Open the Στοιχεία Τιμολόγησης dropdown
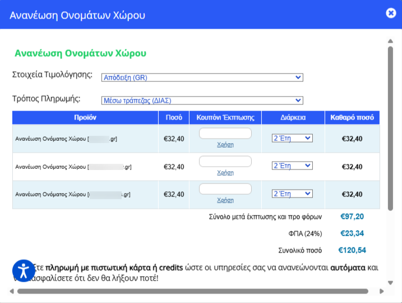Viewport: 402px width, 303px height. pos(202,77)
